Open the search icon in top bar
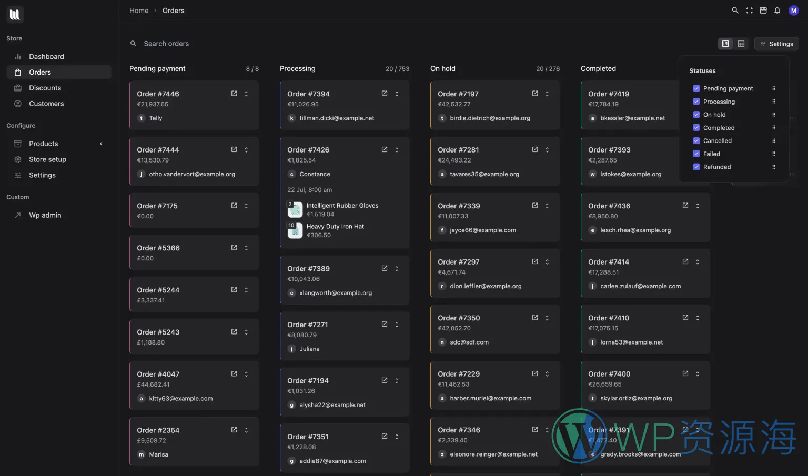 [735, 11]
